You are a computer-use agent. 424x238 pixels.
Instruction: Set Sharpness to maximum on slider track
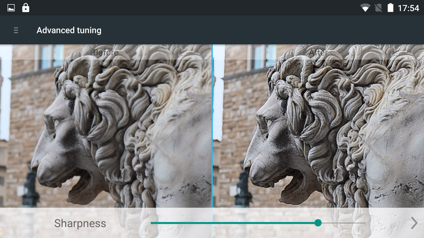coord(365,223)
